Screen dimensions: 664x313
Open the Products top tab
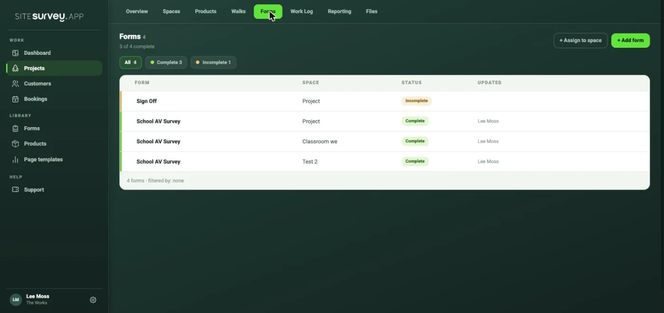click(x=205, y=11)
